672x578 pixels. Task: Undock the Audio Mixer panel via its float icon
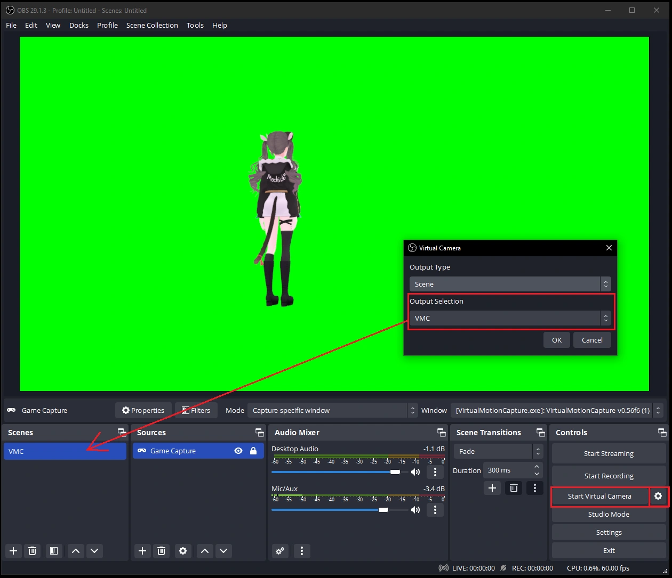click(x=442, y=433)
